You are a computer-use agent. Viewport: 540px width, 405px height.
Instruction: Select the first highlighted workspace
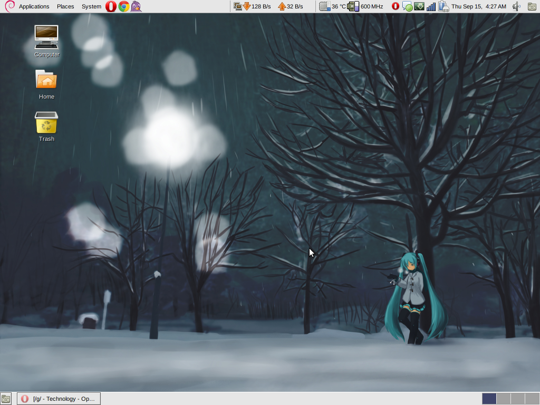tap(489, 399)
